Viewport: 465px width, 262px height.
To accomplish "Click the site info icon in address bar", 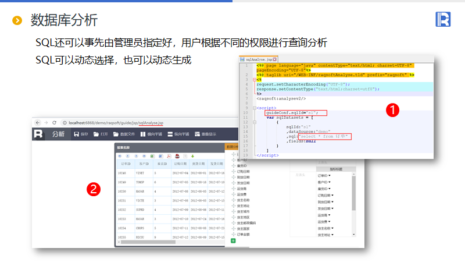I will point(65,123).
